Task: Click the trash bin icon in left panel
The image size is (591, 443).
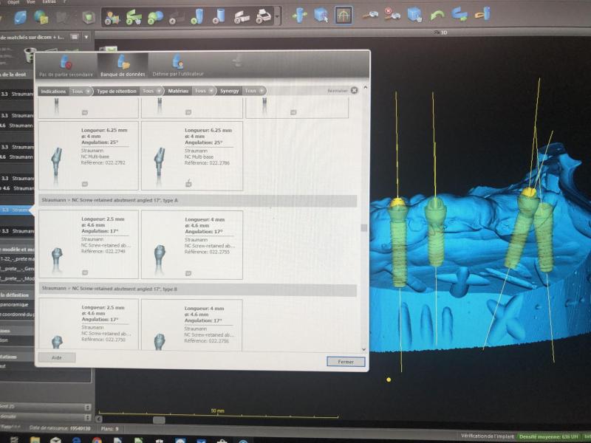Action: (x=30, y=55)
